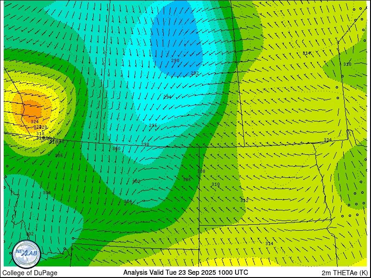
Task: Select the 312 contour label
Action: [244, 200]
